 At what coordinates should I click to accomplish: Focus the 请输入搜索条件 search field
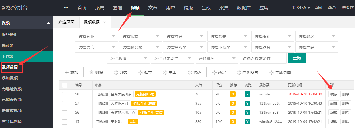tap(263, 58)
